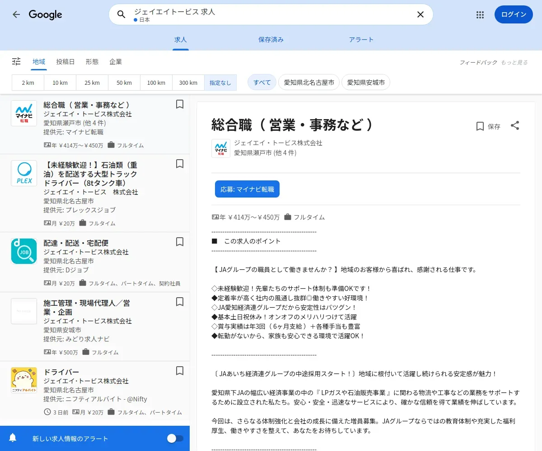The image size is (542, 451).
Task: Click 提供元: みどり求人ナビ text
Action: tap(76, 339)
